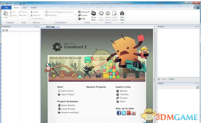Click Browse examples link
This screenshot has width=201, height=123.
(70, 113)
